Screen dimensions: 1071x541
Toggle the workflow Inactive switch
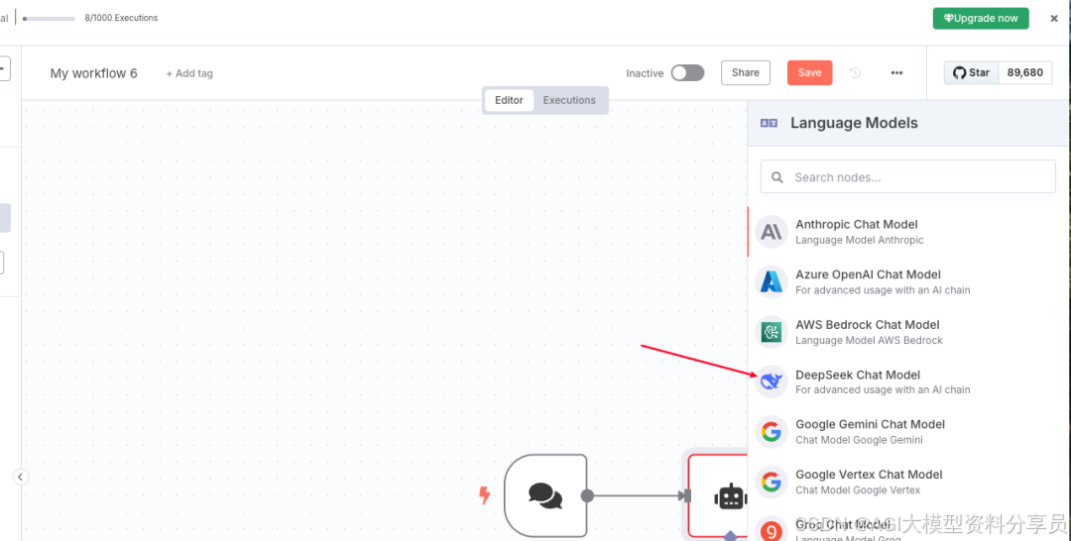click(687, 73)
